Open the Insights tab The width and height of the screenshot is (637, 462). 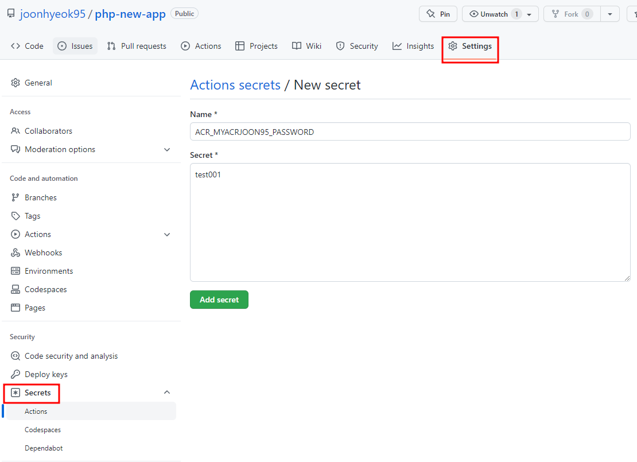tap(413, 46)
